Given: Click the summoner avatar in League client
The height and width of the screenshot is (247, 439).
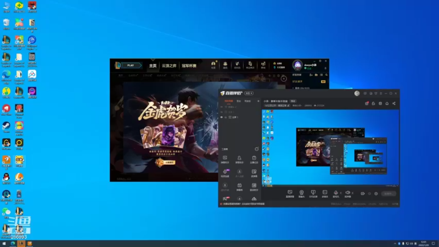Looking at the screenshot, I should [297, 65].
